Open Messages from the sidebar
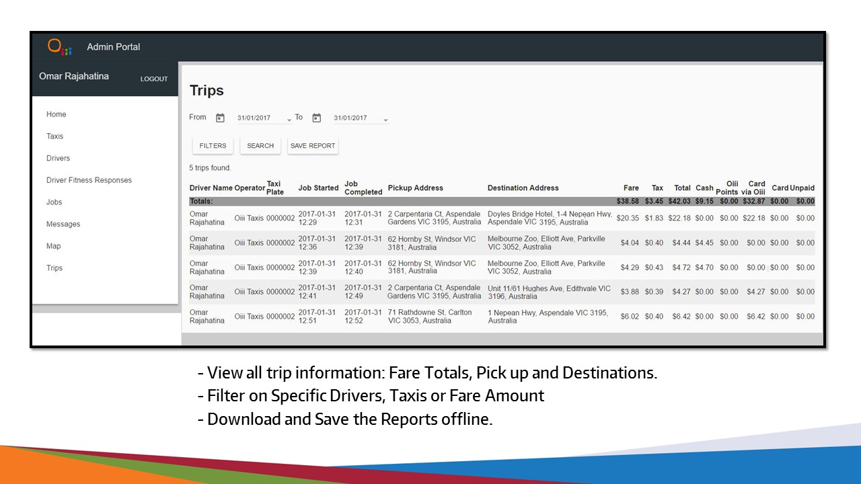Screen dimensions: 861x484 click(63, 225)
